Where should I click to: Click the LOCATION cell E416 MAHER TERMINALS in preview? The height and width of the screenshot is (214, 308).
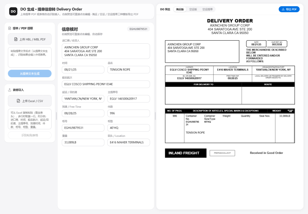point(233,70)
